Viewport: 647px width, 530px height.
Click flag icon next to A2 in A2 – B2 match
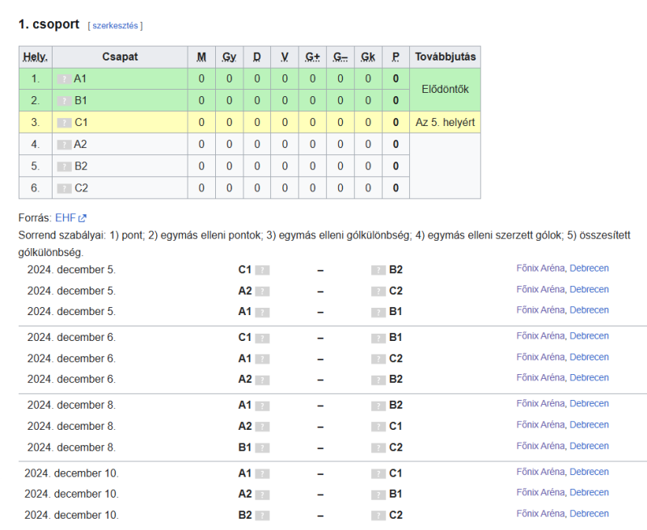[x=262, y=380]
